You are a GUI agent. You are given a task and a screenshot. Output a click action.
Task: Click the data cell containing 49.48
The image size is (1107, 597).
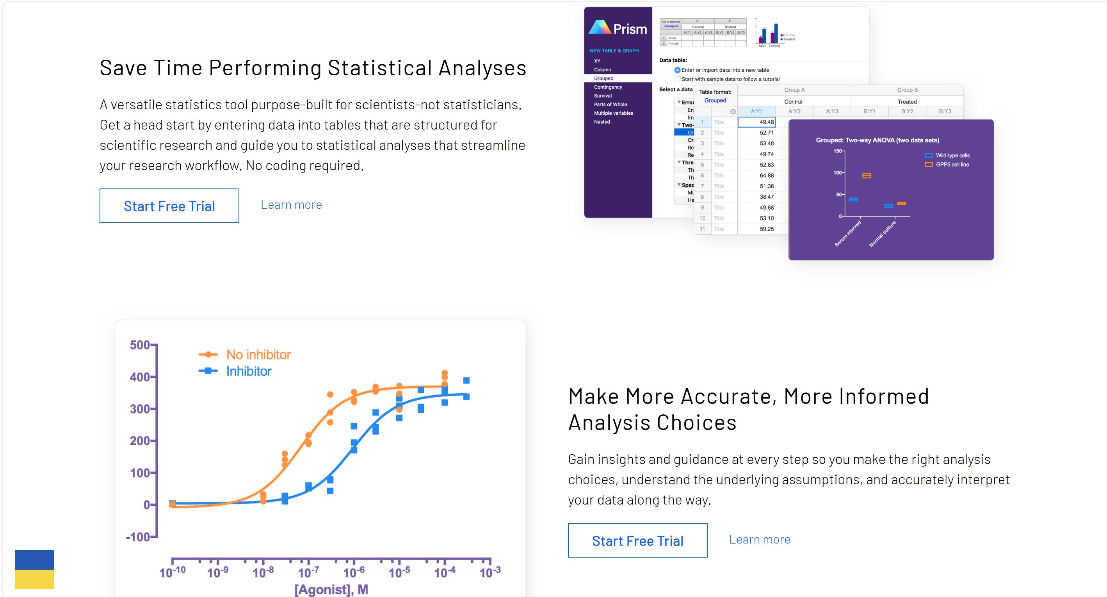pyautogui.click(x=756, y=122)
